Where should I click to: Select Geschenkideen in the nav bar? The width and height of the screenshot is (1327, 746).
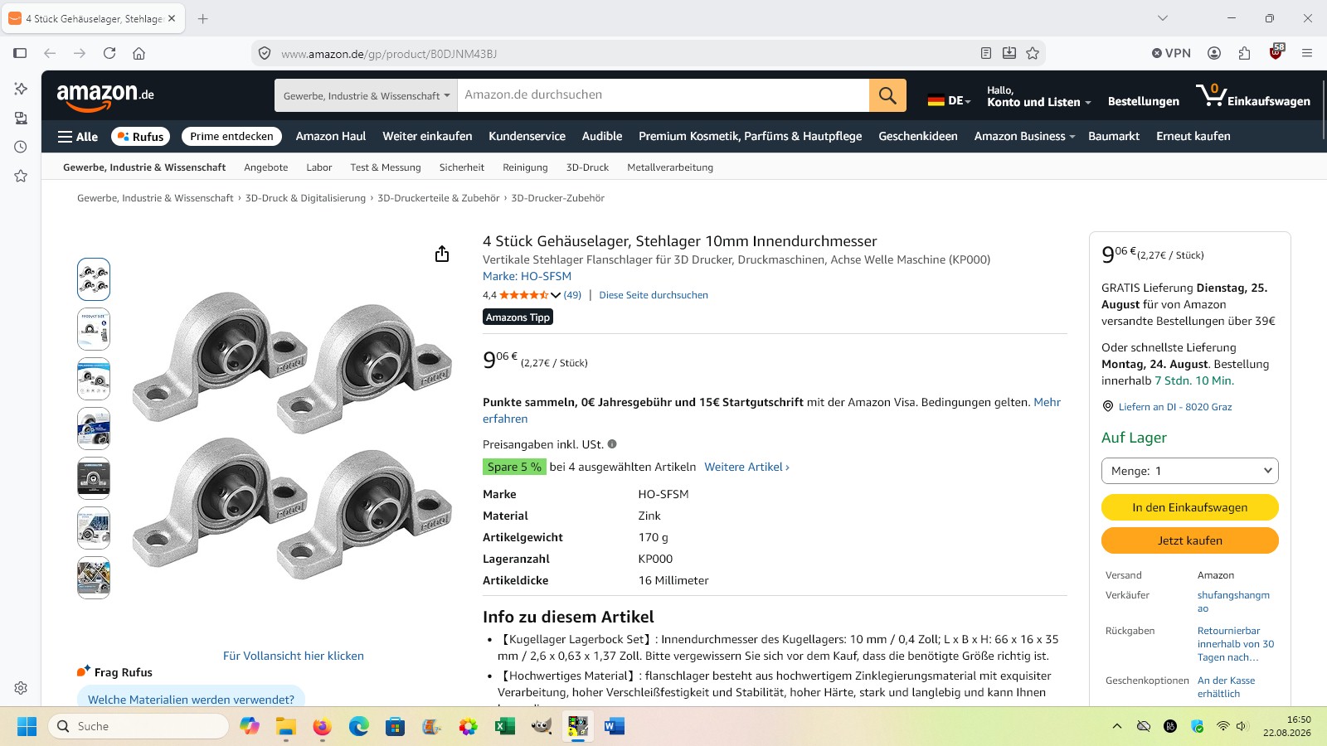coord(918,136)
